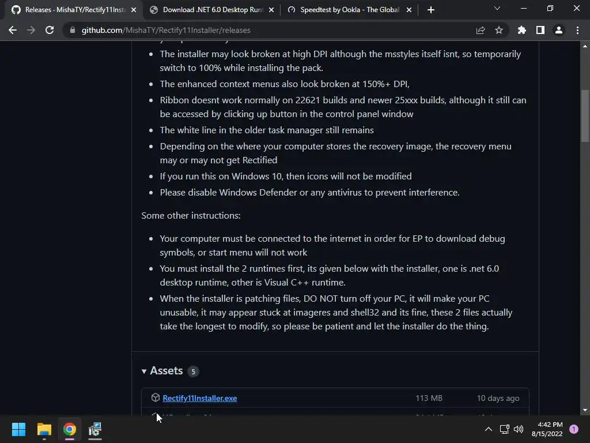This screenshot has height=443, width=590.
Task: Click the address bar URL
Action: coord(166,30)
